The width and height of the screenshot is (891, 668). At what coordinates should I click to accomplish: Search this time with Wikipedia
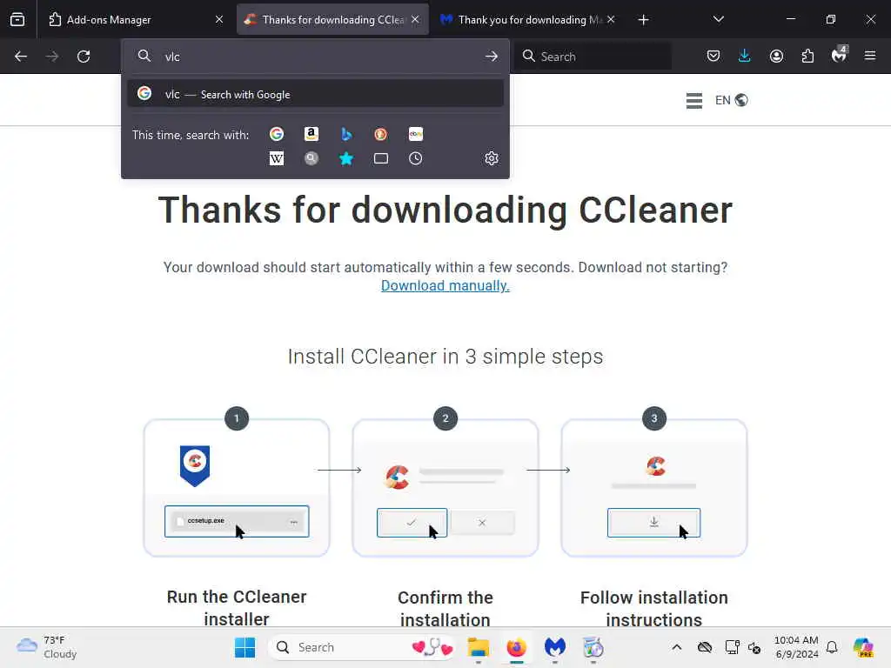pyautogui.click(x=277, y=158)
